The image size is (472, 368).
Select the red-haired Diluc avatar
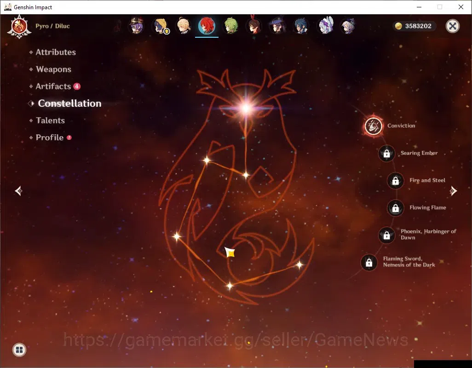(207, 26)
